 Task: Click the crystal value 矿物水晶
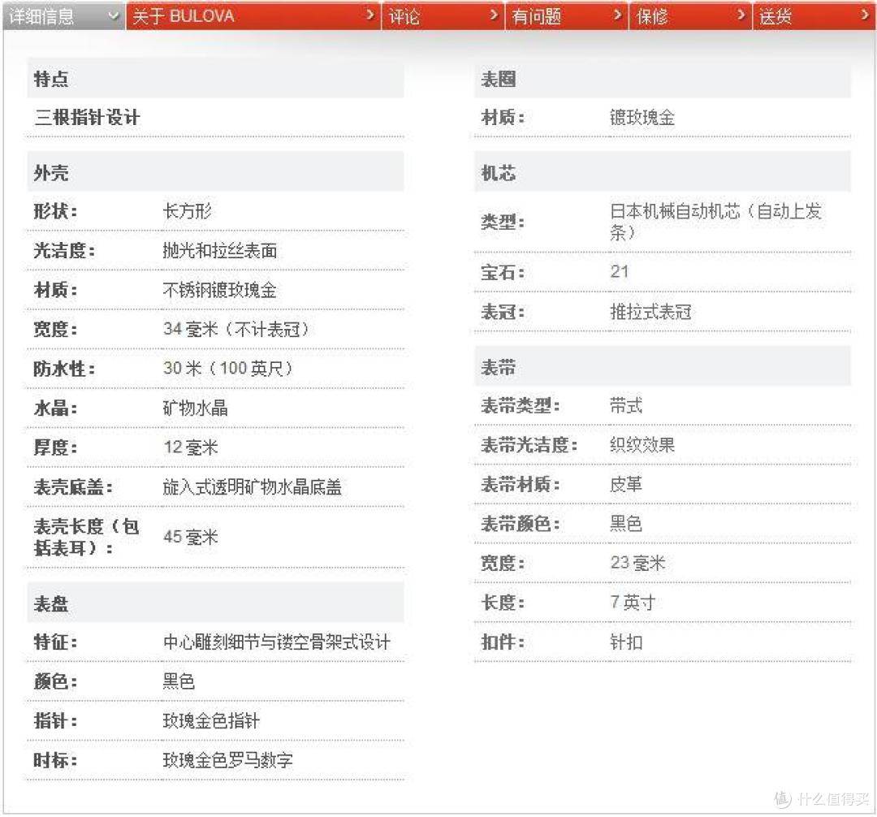(x=195, y=408)
